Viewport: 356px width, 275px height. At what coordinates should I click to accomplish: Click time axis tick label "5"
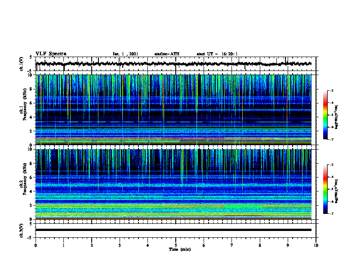176,245
